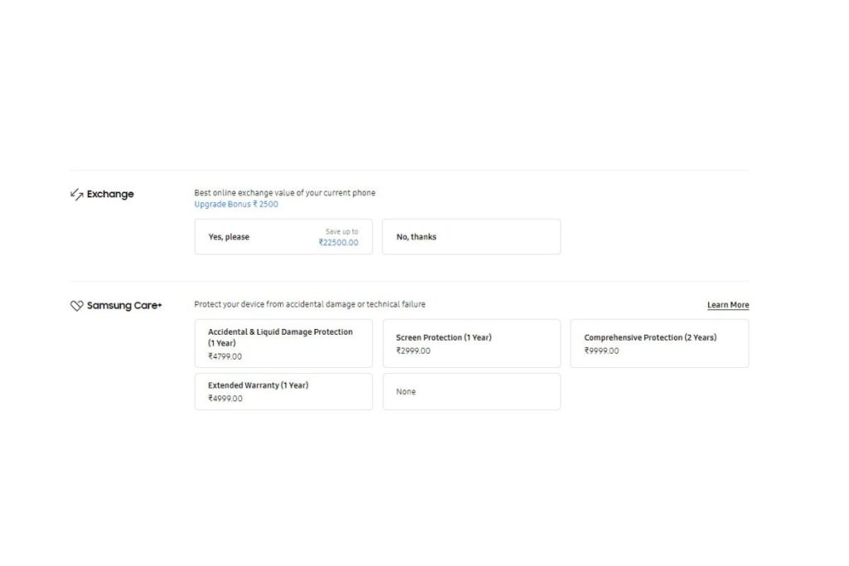Click 'Best online exchange value' description text
849x566 pixels.
click(x=285, y=192)
